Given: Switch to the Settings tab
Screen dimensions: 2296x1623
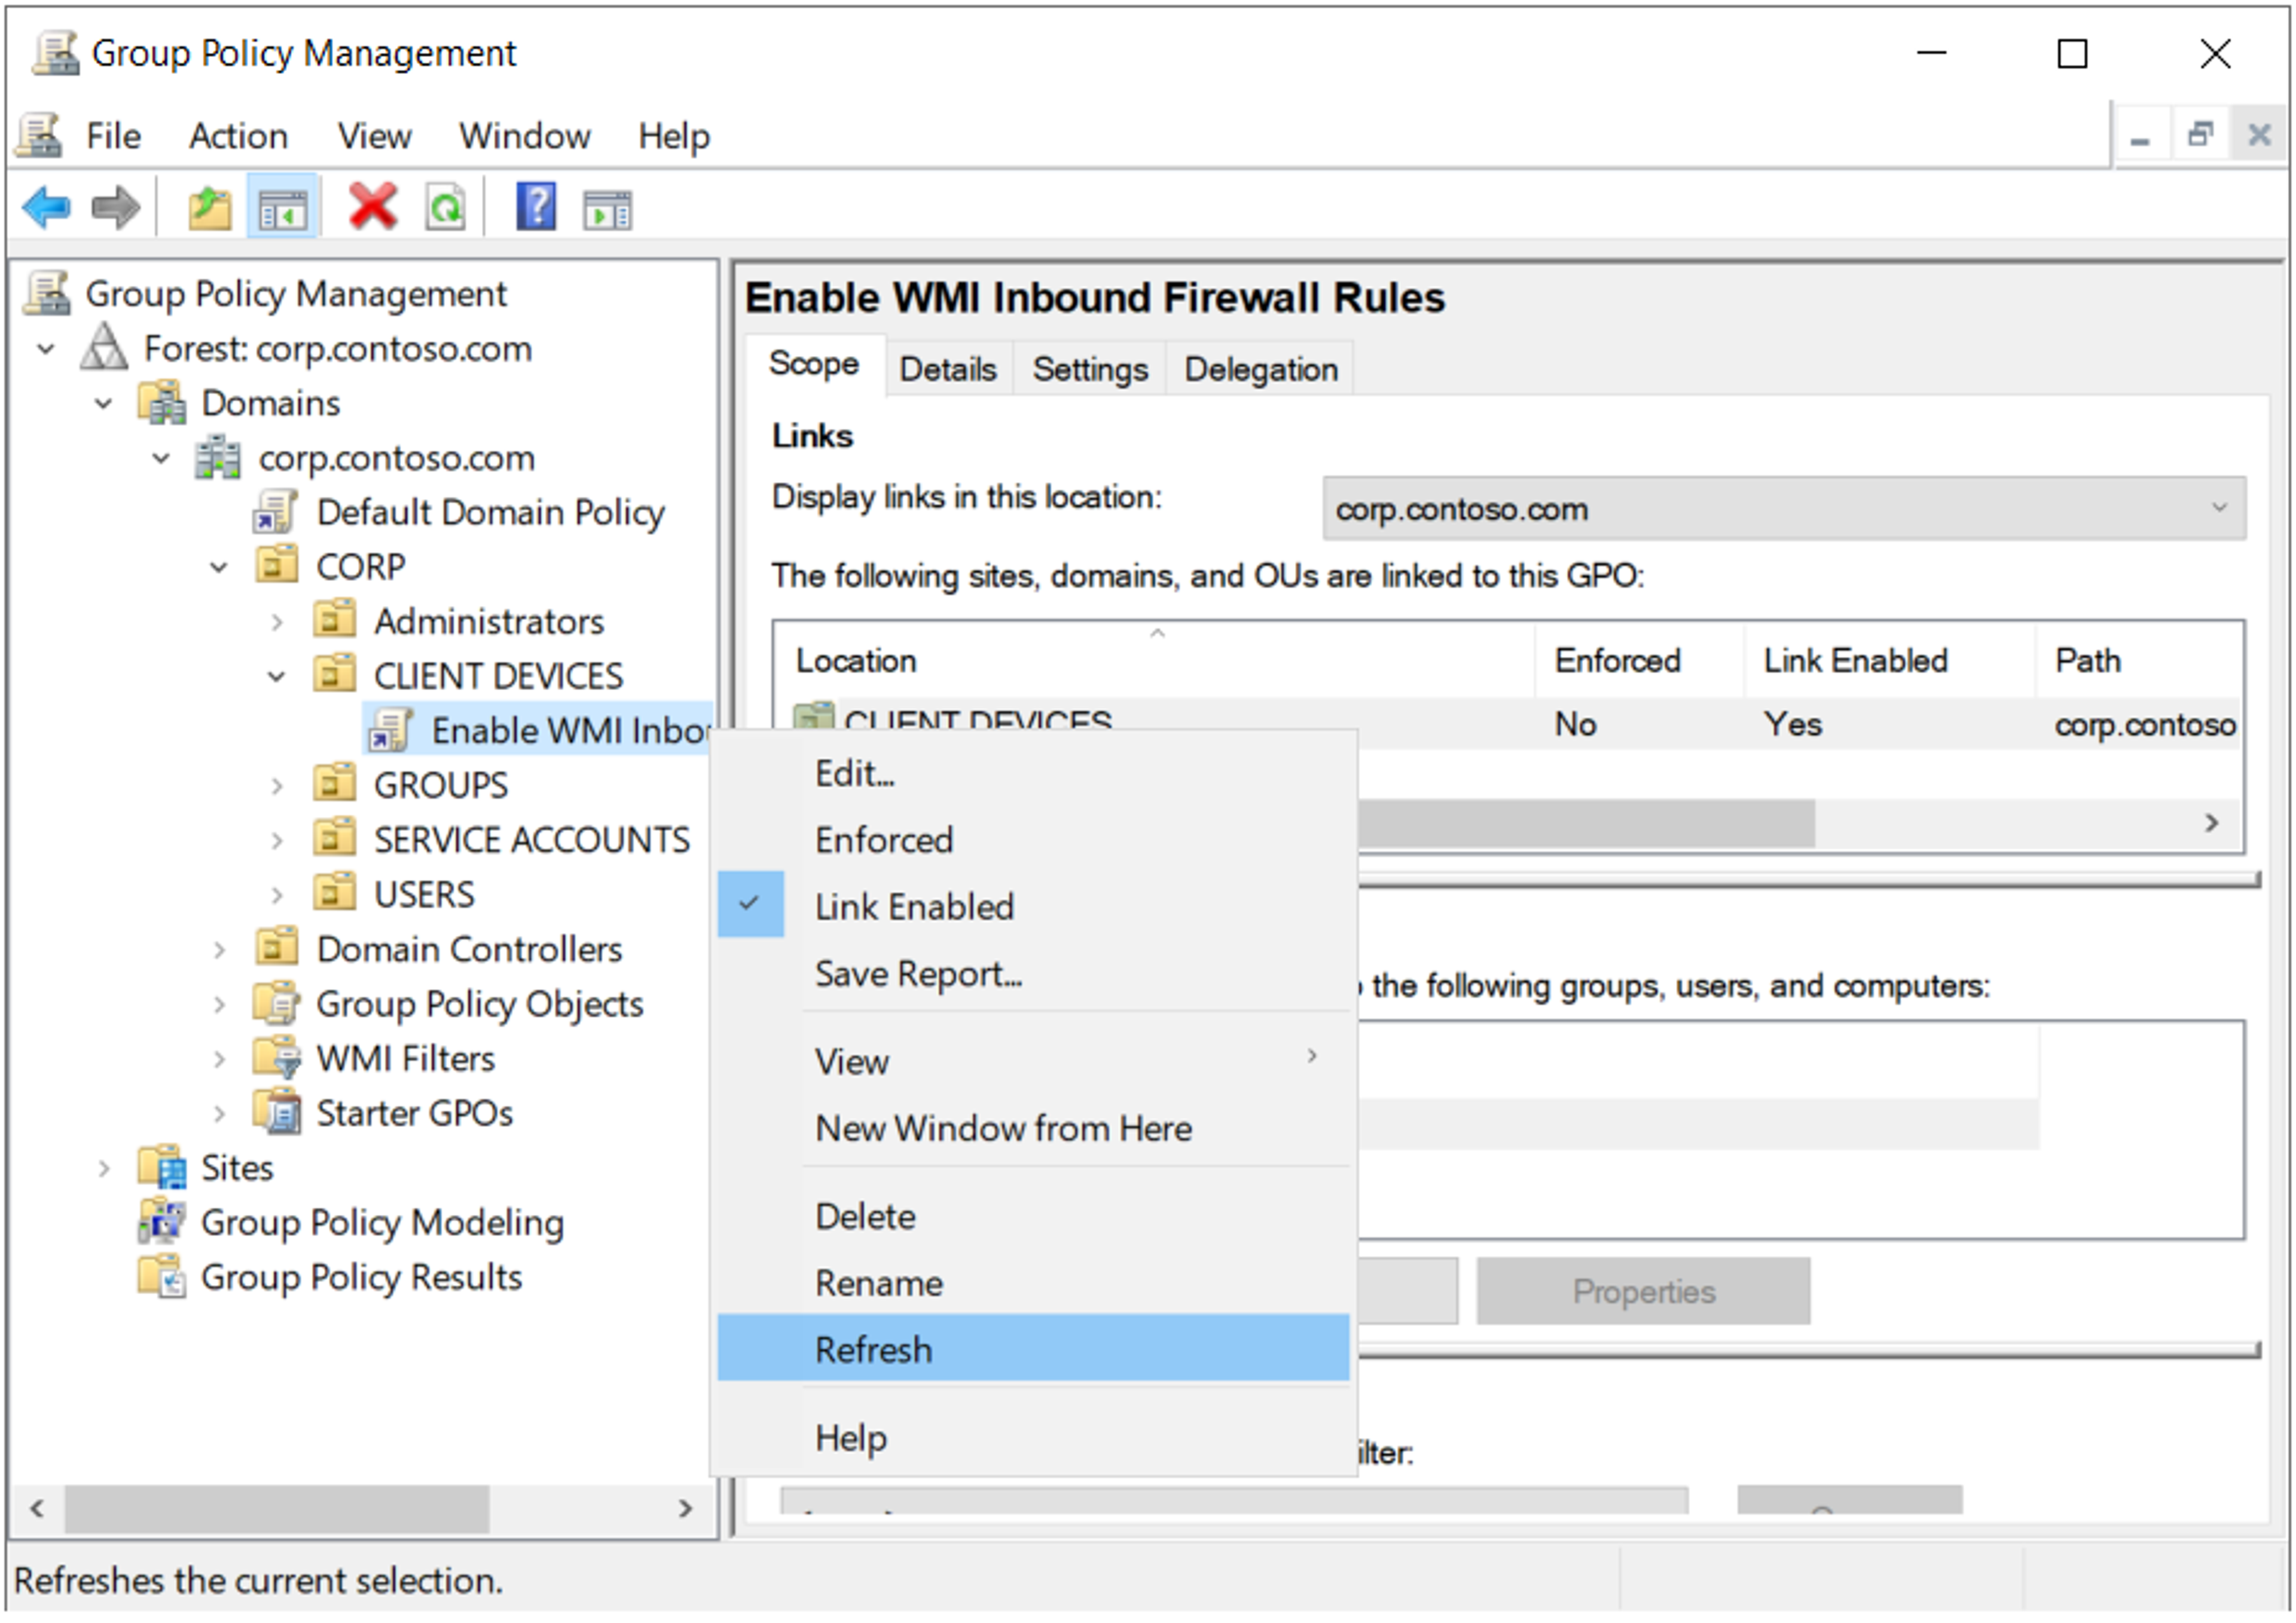Looking at the screenshot, I should [1090, 369].
